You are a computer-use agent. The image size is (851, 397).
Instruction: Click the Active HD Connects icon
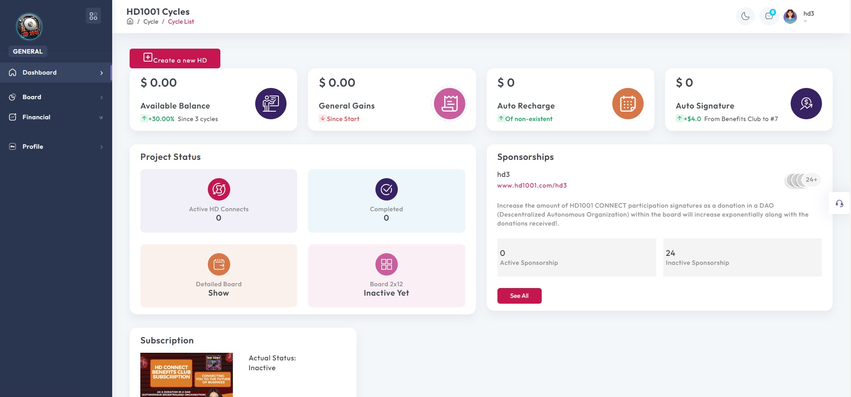[x=219, y=189]
